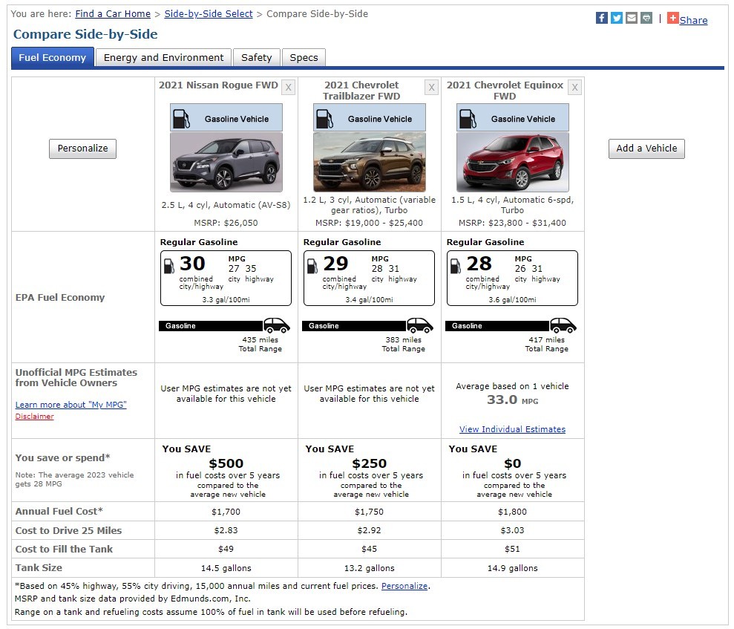
Task: Click the red plus share icon
Action: point(673,19)
